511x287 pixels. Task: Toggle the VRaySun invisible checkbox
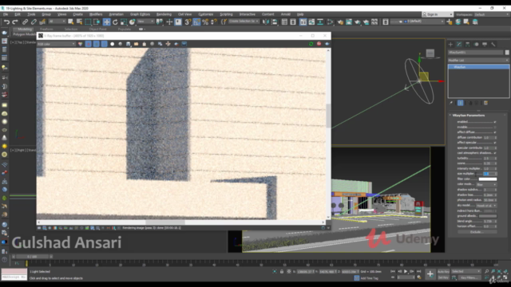495,128
